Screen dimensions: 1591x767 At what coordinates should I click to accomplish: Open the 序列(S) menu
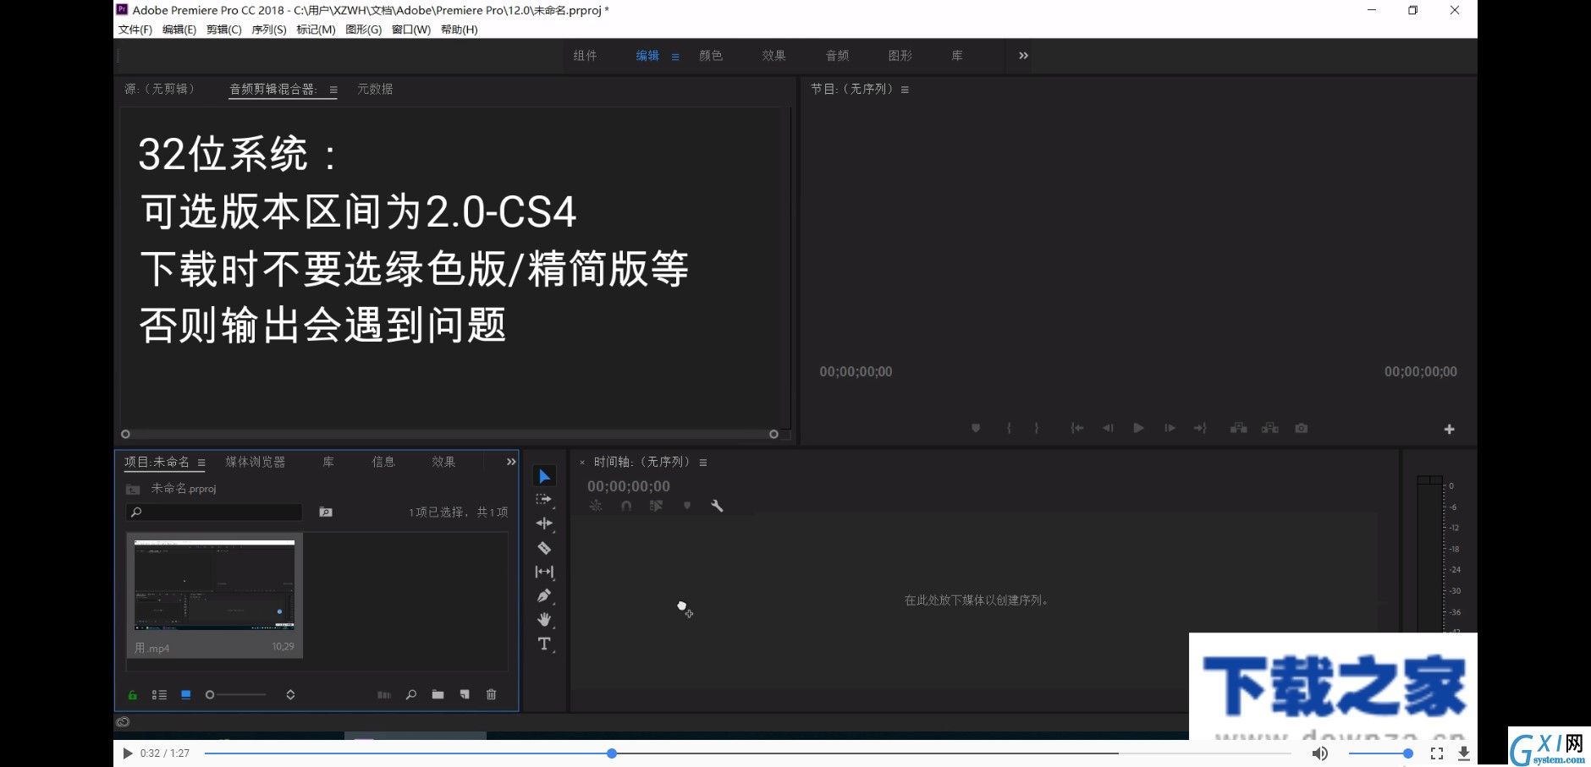269,30
